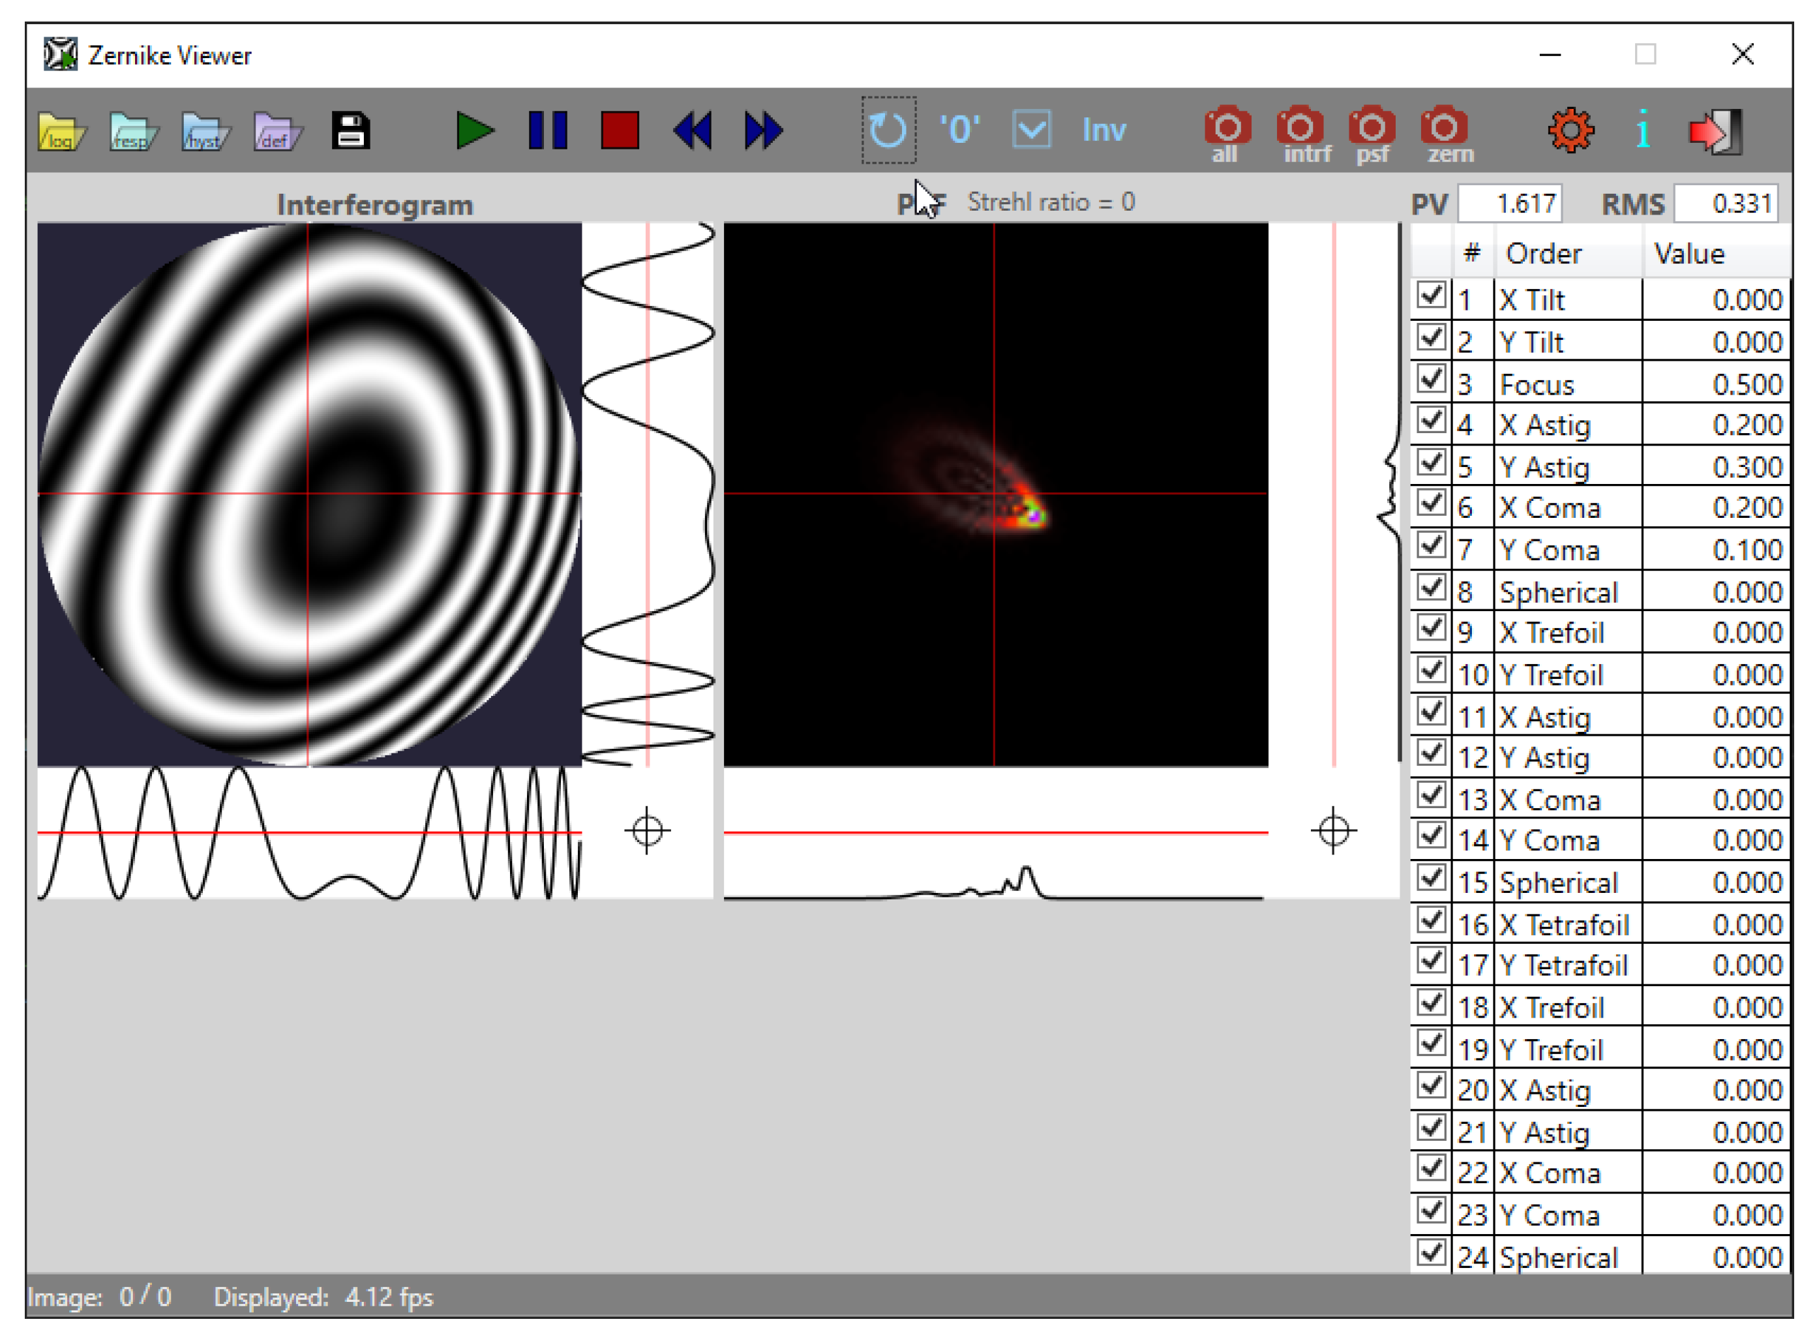Screen dimensions: 1817x1343
Task: Click the Inv toolbar button
Action: (x=1104, y=130)
